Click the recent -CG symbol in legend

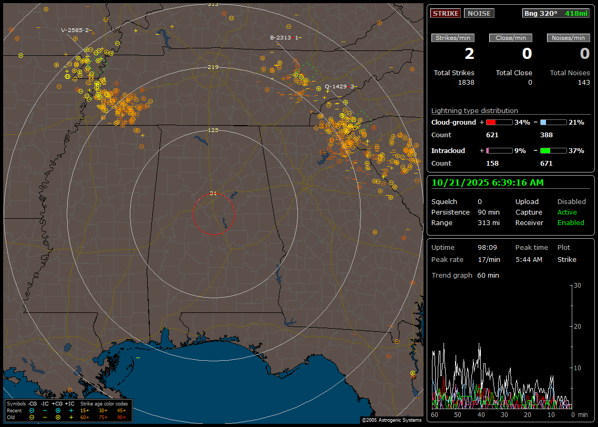pos(32,410)
